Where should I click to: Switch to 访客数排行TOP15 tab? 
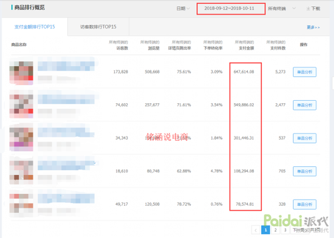click(98, 27)
